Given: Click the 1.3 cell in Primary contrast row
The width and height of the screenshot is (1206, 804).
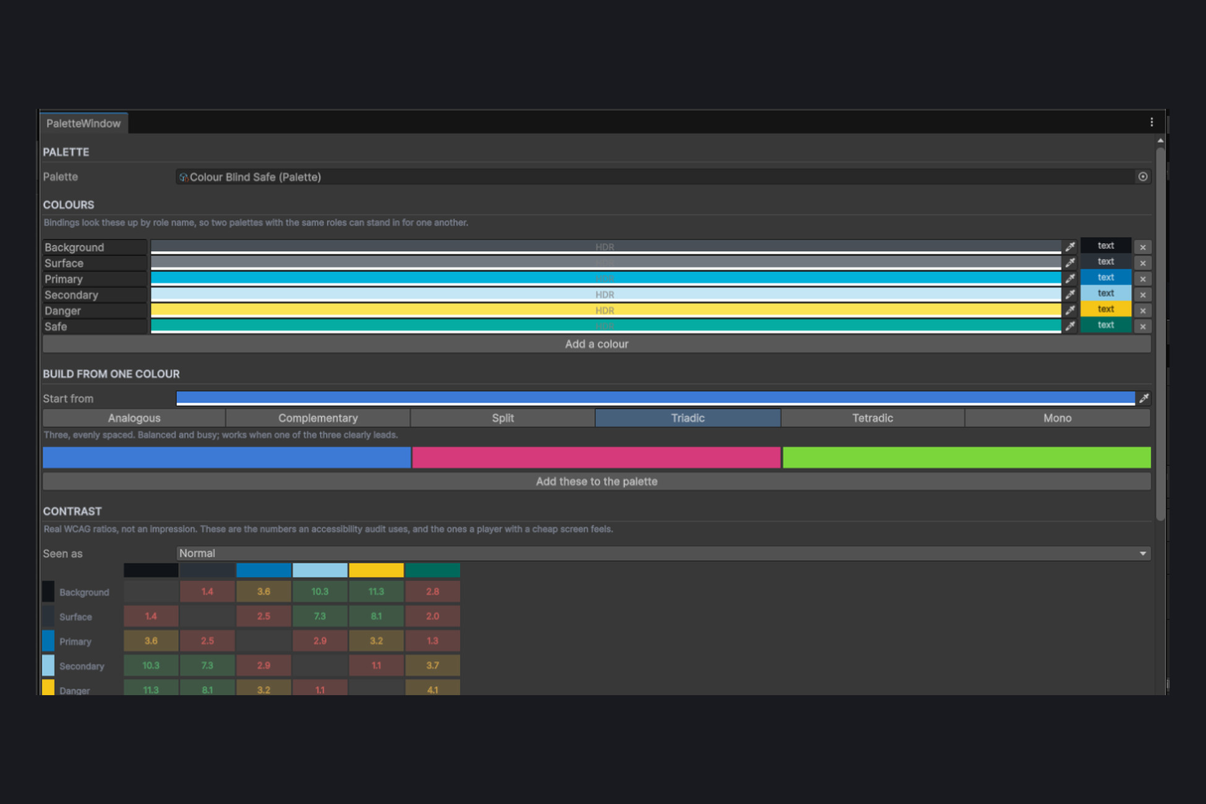Looking at the screenshot, I should [x=432, y=641].
